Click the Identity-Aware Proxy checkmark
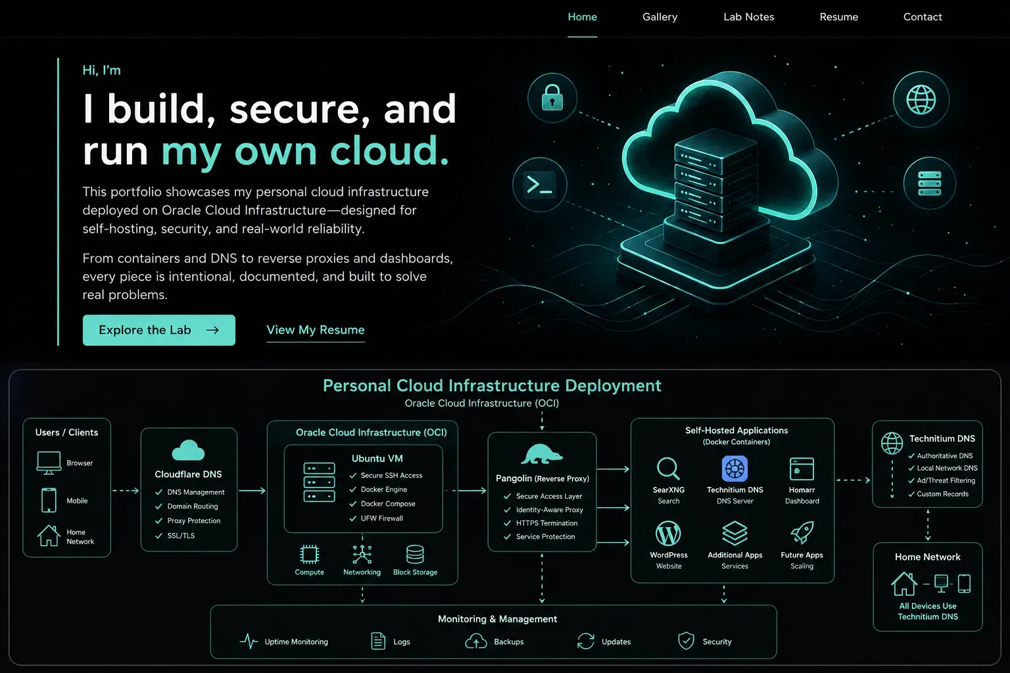Viewport: 1010px width, 673px height. 507,510
